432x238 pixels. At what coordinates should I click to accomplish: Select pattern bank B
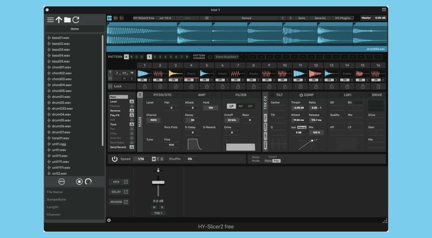[131, 56]
